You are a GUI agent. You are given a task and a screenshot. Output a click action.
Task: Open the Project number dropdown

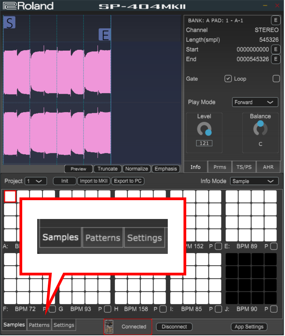pyautogui.click(x=36, y=181)
